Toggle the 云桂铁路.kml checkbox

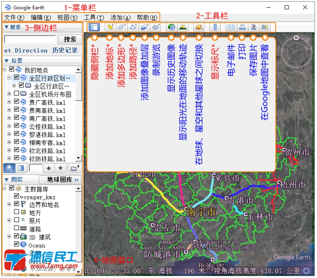[17, 126]
